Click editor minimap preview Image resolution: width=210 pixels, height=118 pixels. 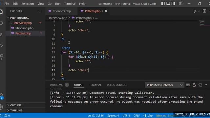(x=204, y=23)
